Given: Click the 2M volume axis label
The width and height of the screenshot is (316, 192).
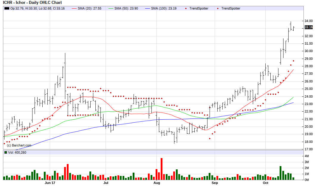Looking at the screenshot, I should point(306,168).
